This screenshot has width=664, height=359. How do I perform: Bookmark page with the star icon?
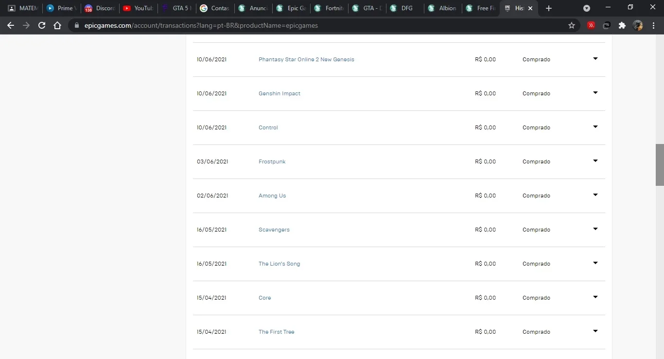click(x=572, y=25)
